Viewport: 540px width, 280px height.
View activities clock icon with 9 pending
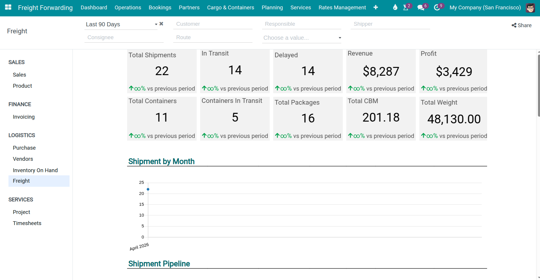click(x=437, y=8)
